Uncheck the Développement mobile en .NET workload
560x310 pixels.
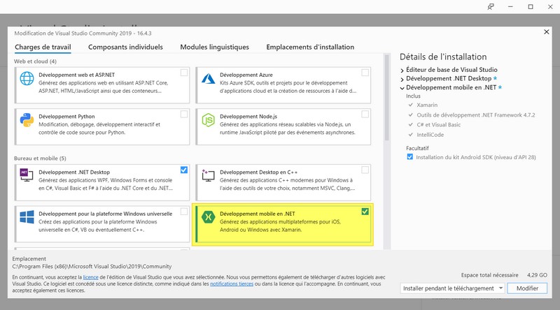pyautogui.click(x=365, y=211)
